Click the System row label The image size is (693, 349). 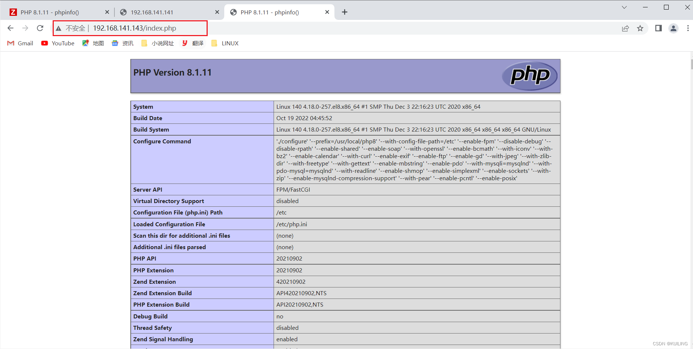143,107
